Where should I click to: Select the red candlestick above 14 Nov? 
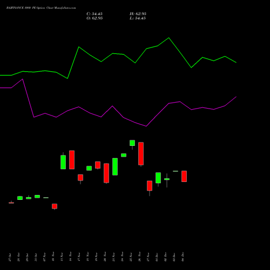tap(72, 160)
